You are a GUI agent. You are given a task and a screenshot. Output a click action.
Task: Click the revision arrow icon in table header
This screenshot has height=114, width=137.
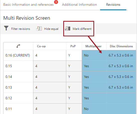pos(18,46)
